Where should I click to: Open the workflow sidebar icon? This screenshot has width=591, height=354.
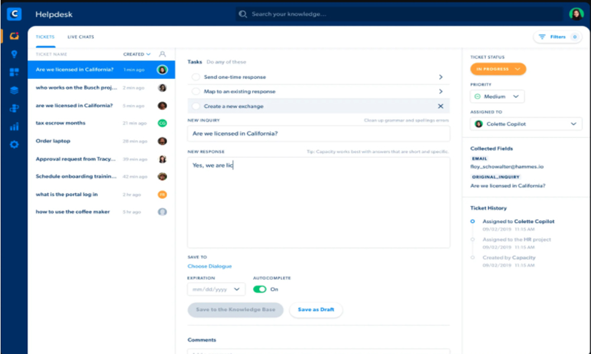[x=14, y=109]
